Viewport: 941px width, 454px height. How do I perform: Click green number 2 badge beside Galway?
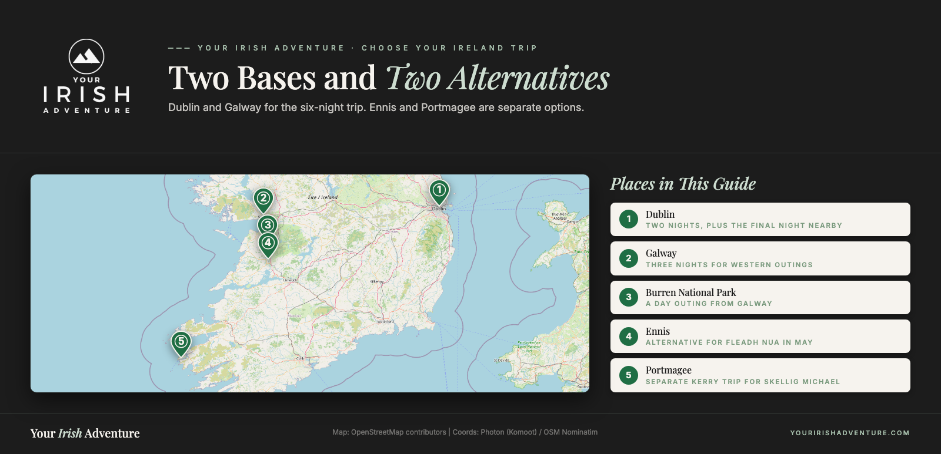(629, 258)
